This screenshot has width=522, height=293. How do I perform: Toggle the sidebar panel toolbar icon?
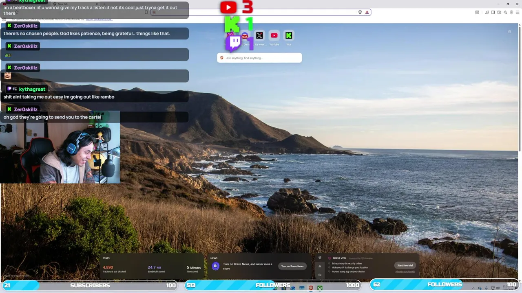pos(493,12)
